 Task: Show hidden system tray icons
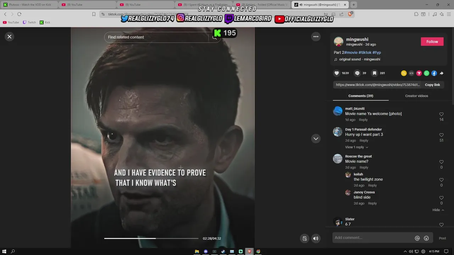(x=405, y=251)
